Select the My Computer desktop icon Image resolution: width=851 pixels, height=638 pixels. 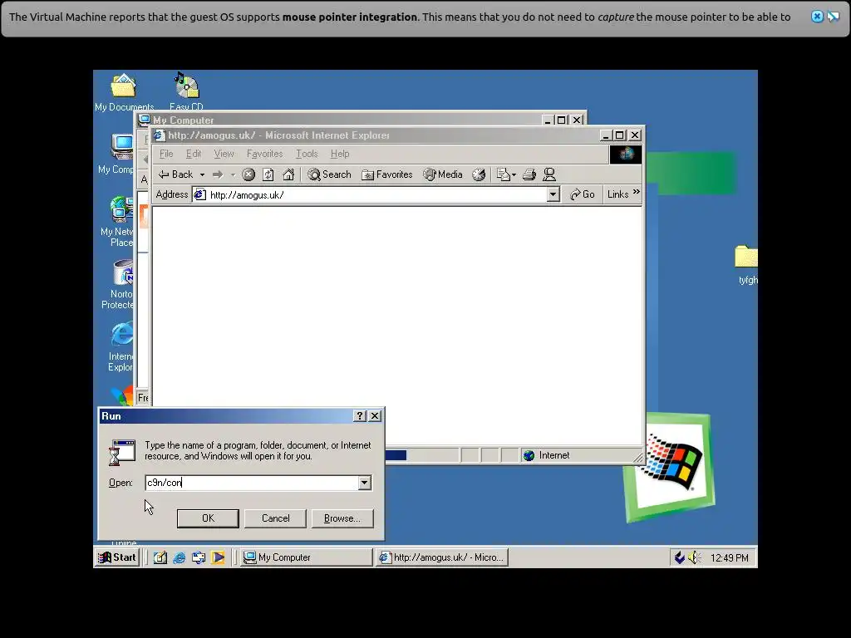[116, 154]
